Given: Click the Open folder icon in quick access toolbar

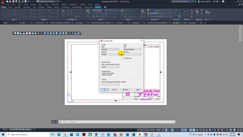Looking at the screenshot, I should (x=10, y=2).
